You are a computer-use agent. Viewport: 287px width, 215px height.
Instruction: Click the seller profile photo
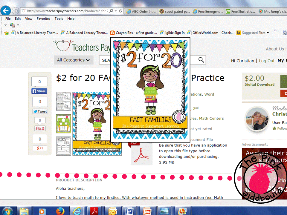[257, 119]
